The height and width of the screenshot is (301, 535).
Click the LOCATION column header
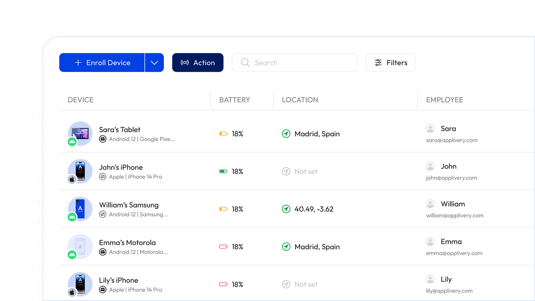click(x=300, y=100)
